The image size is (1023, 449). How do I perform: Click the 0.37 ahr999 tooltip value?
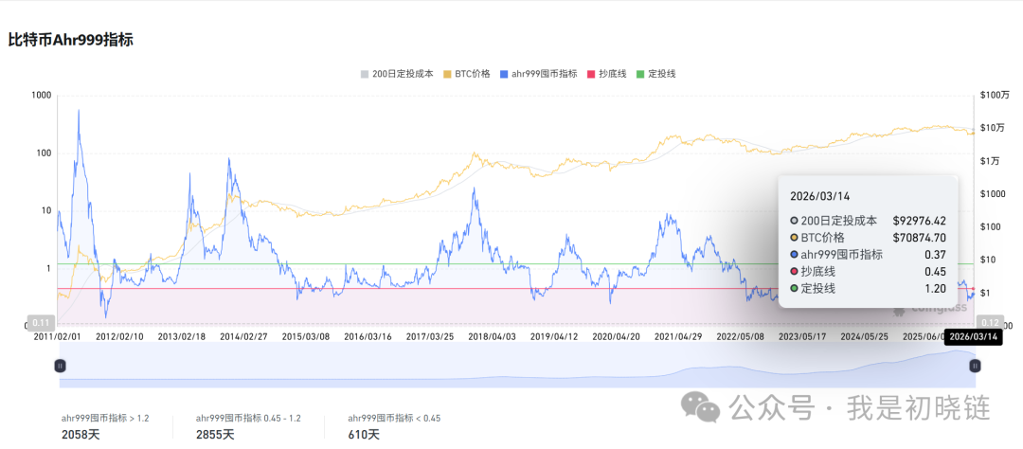click(936, 255)
